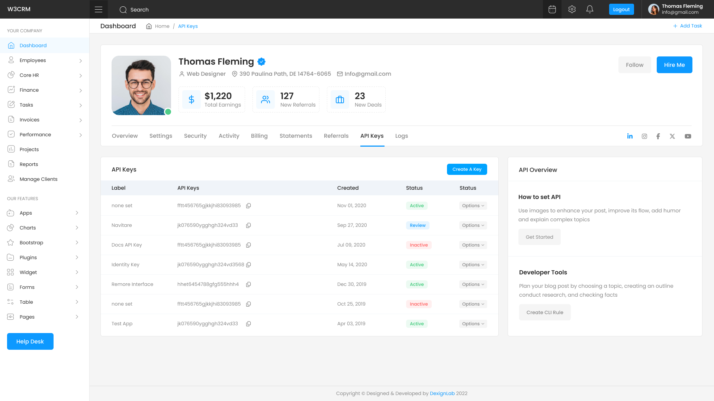
Task: Toggle the Active status badge on Test App
Action: pos(416,323)
